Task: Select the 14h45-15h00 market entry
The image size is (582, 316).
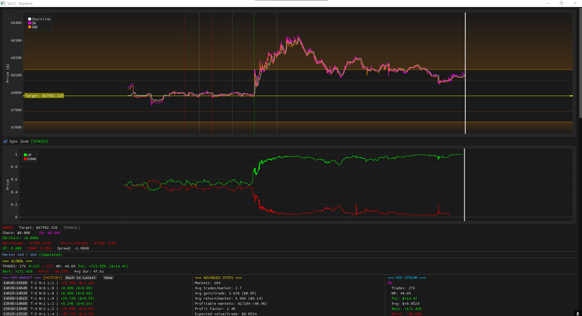Action: 15,283
